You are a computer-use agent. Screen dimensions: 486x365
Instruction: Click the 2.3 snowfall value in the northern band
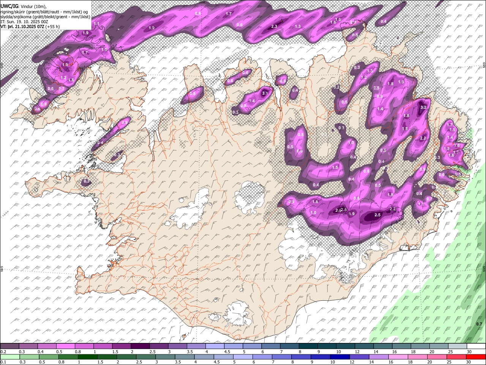[x=275, y=27]
